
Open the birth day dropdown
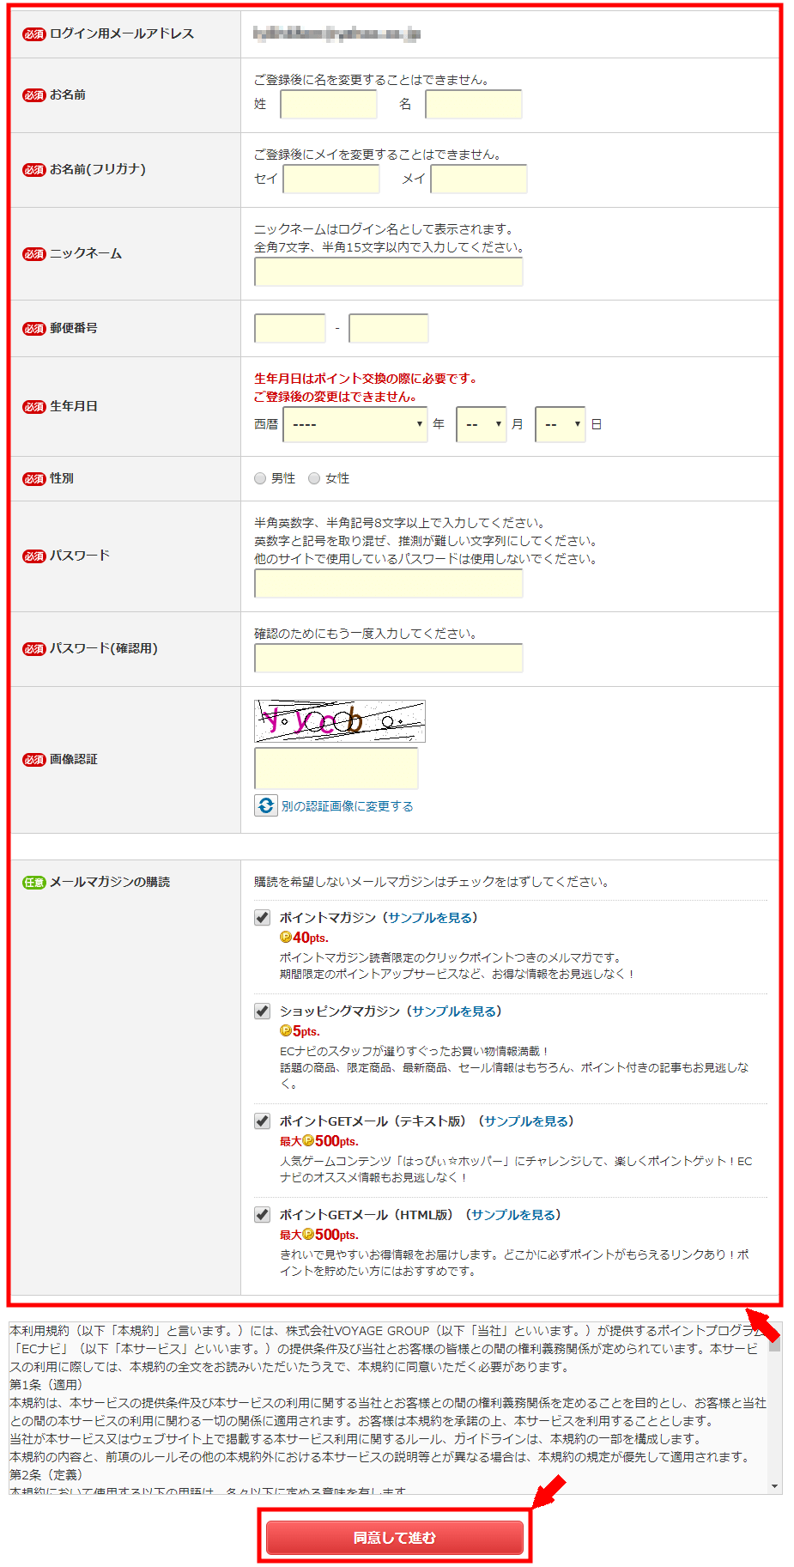(561, 424)
